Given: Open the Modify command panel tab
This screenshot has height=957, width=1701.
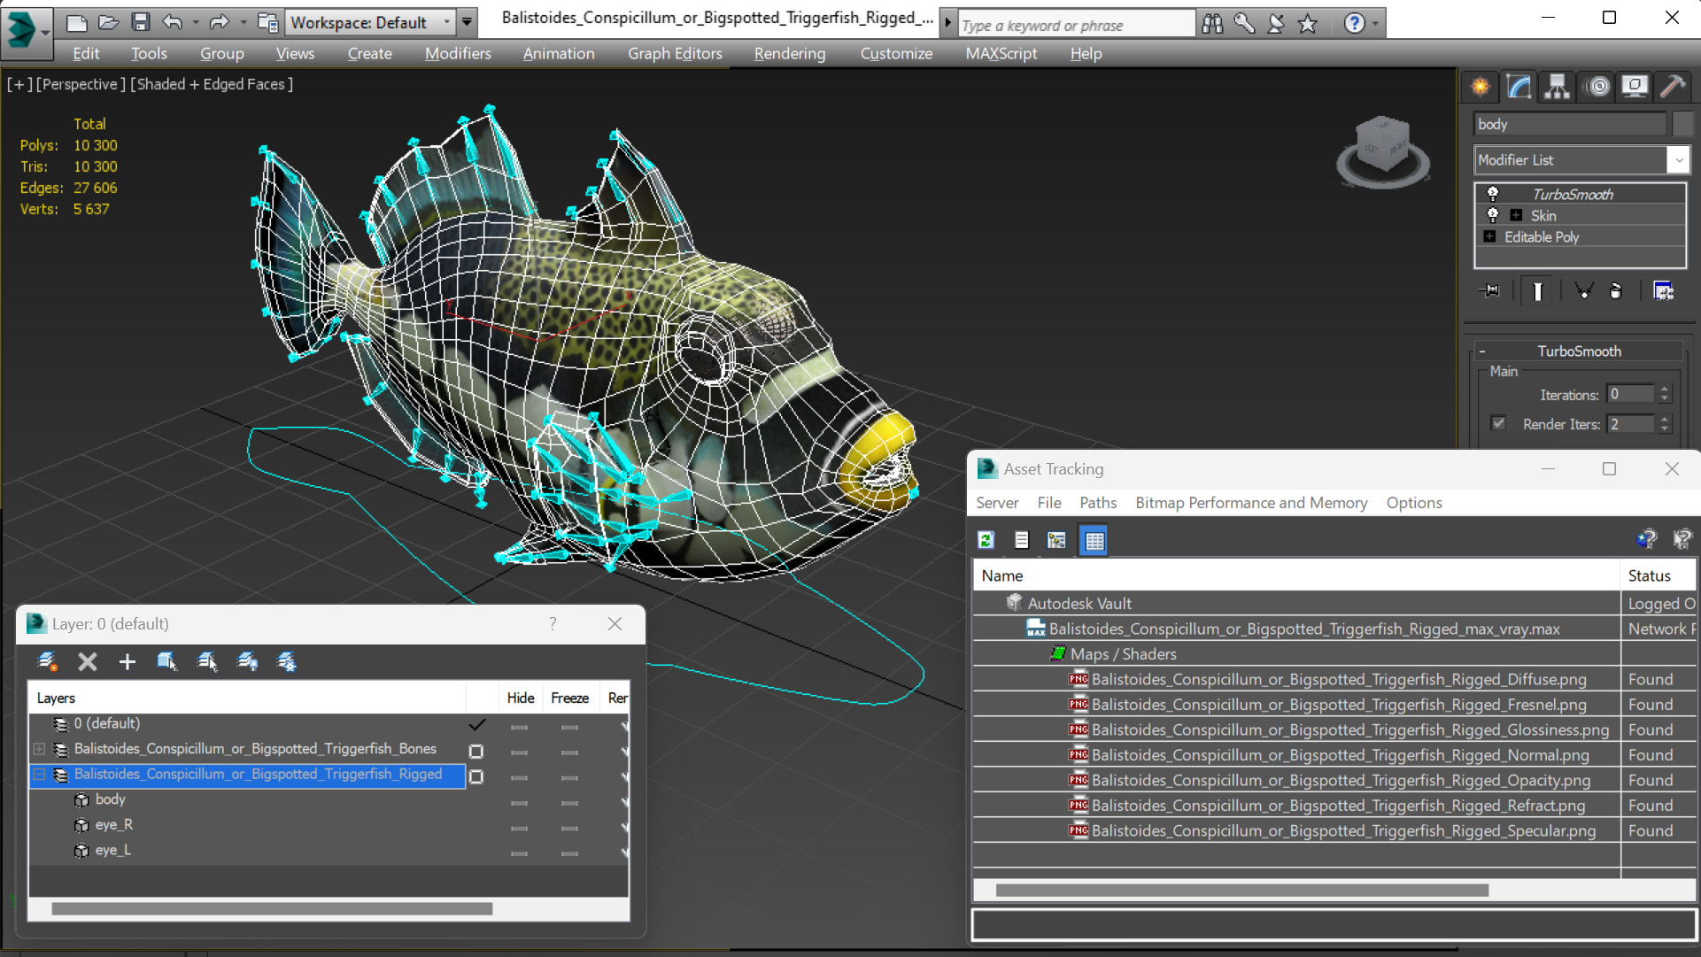Looking at the screenshot, I should point(1519,86).
